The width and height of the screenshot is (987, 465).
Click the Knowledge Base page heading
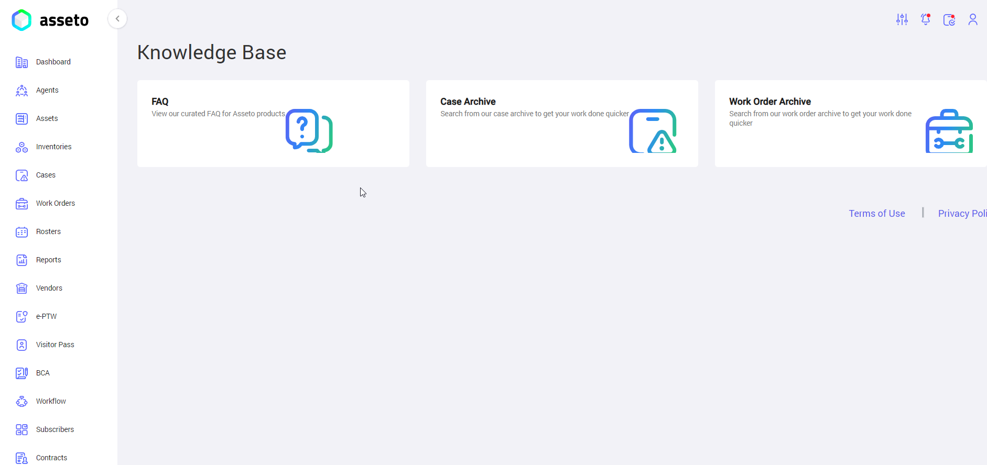(x=212, y=52)
